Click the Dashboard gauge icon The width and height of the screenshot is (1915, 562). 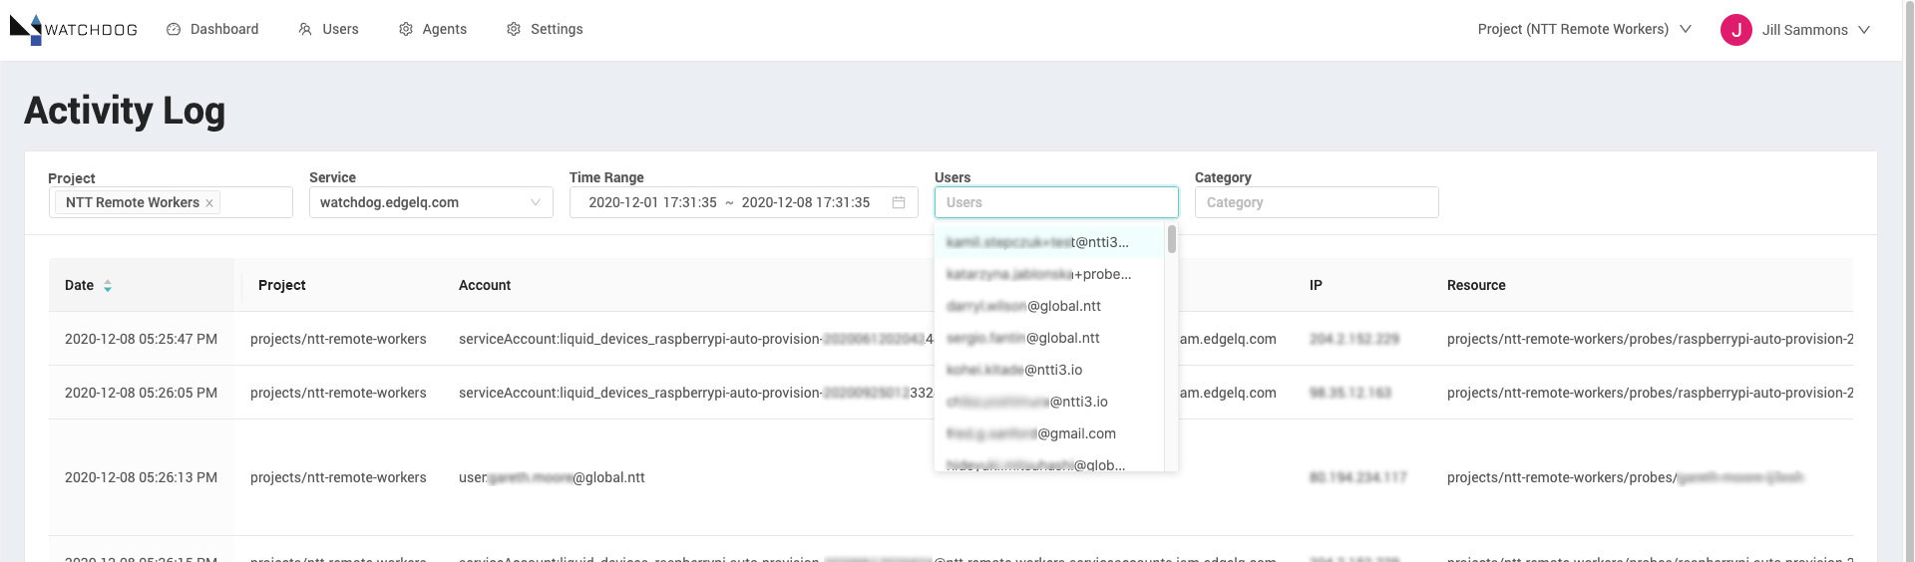point(174,29)
